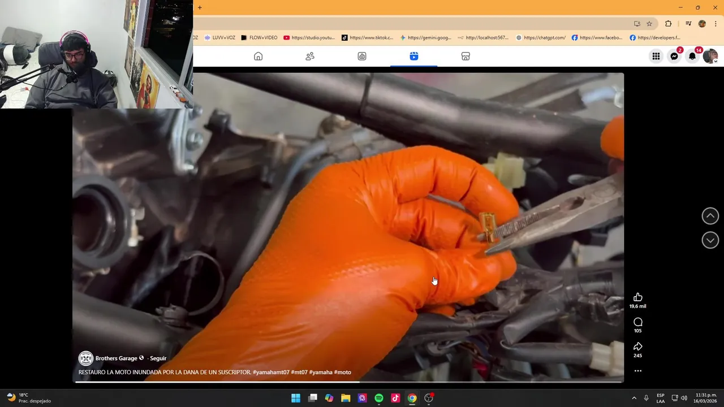Open Task View in the taskbar
This screenshot has height=407, width=724.
pyautogui.click(x=312, y=398)
